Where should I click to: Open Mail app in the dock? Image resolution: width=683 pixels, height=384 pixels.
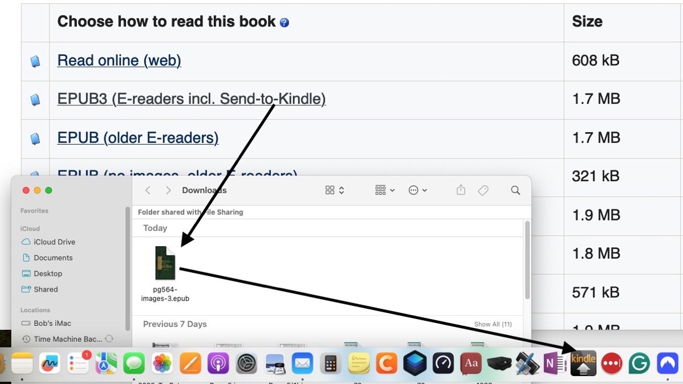(x=302, y=363)
